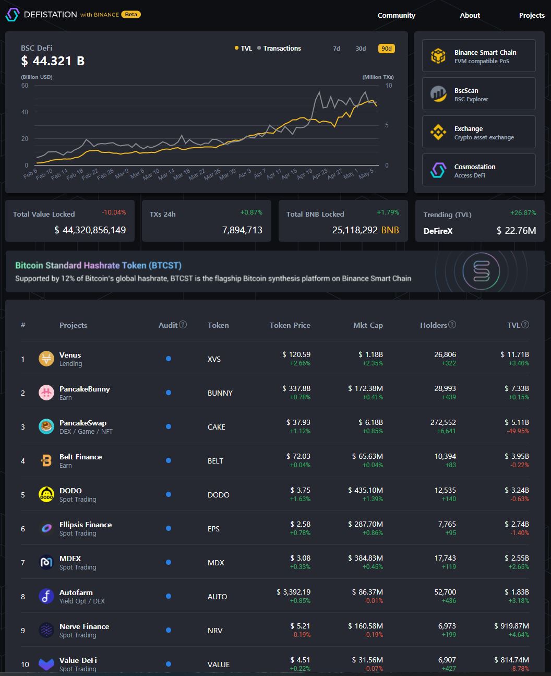Click the PancakeSwap project logo

pos(46,426)
